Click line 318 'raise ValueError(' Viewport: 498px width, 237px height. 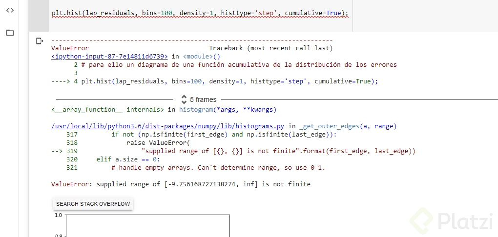(x=158, y=143)
